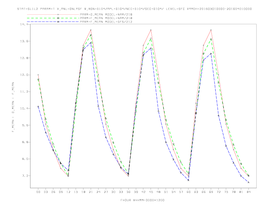Screen dimensions: 271x209
Task: Click forecast hour tick label 18
Action: (83, 192)
